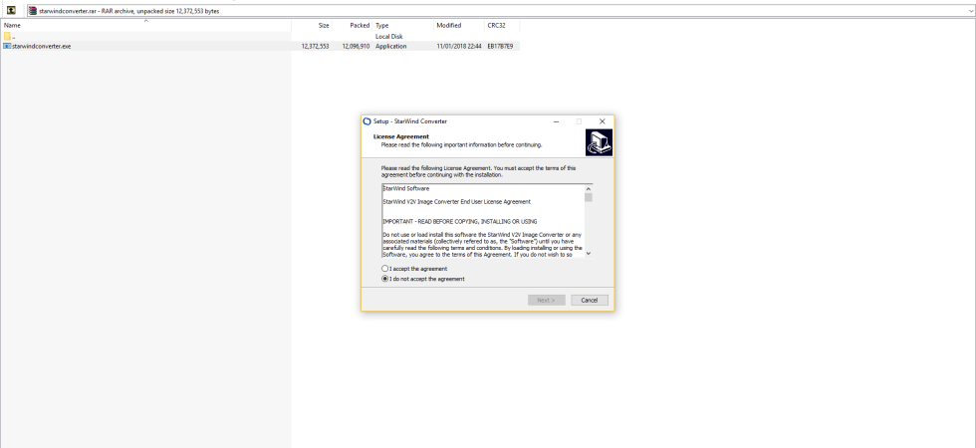The height and width of the screenshot is (448, 976).
Task: Select the parent folder '..' icon
Action: pos(8,36)
